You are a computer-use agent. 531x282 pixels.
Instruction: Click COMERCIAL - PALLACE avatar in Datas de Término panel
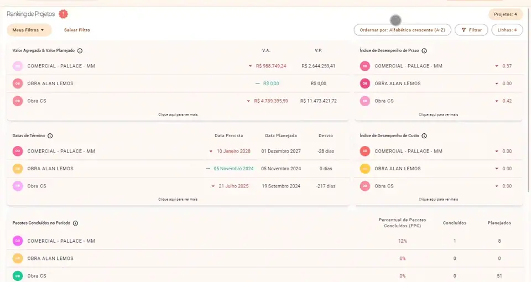[18, 151]
